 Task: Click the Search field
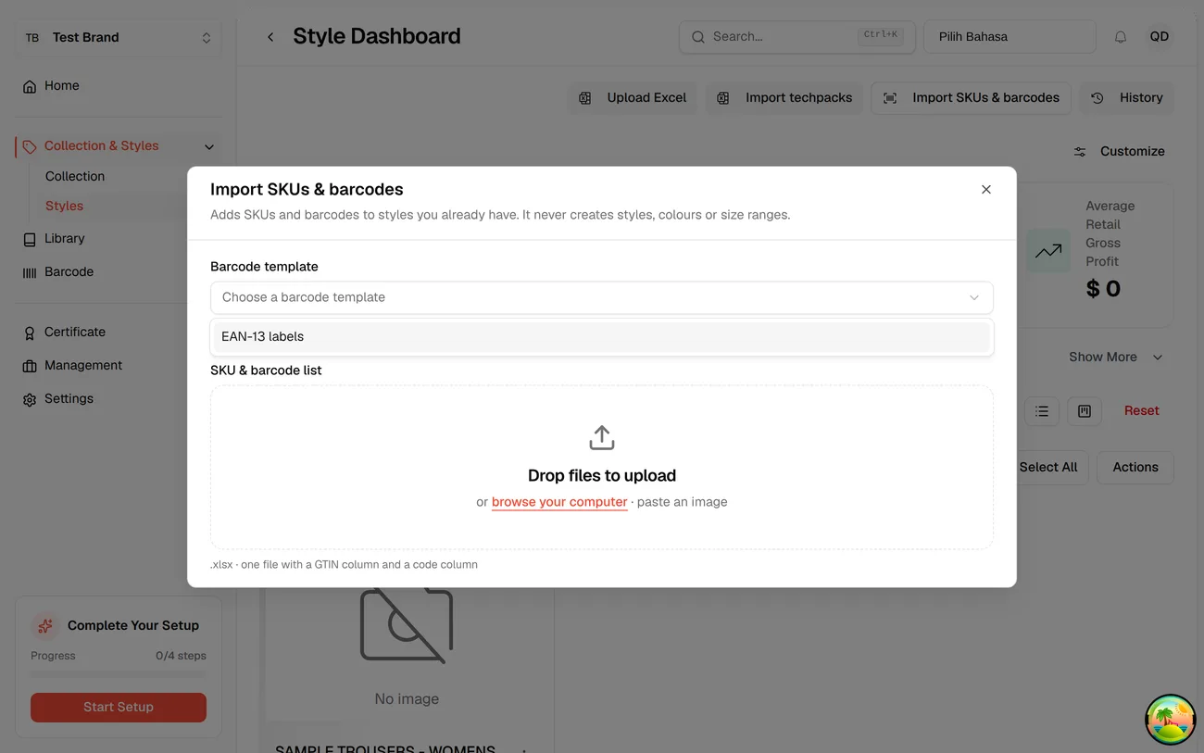coord(797,37)
